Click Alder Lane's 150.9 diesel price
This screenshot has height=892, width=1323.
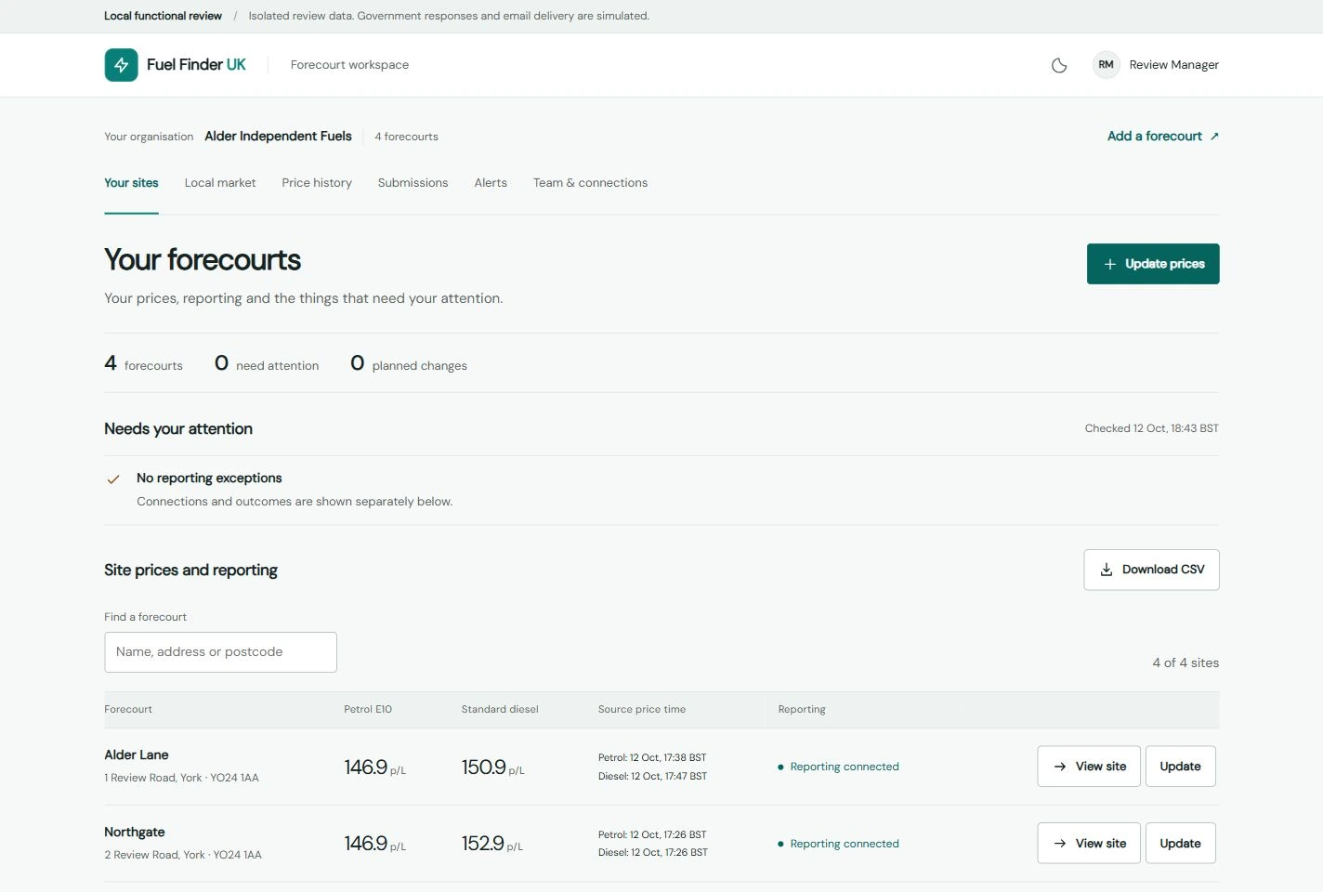(493, 767)
